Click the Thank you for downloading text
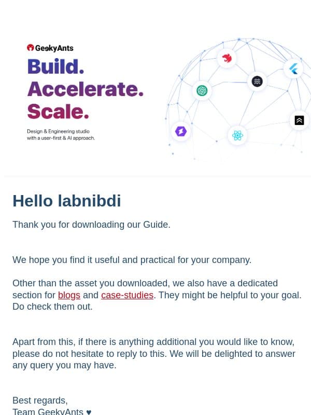 [92, 225]
